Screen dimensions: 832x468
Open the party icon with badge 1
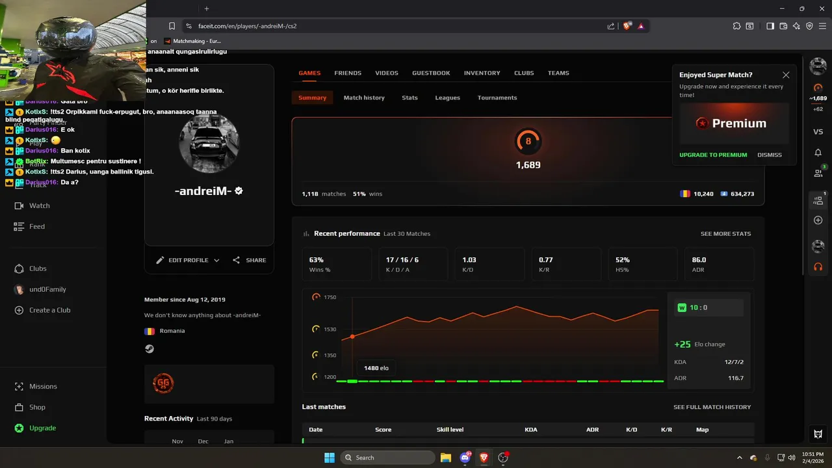coord(818,200)
